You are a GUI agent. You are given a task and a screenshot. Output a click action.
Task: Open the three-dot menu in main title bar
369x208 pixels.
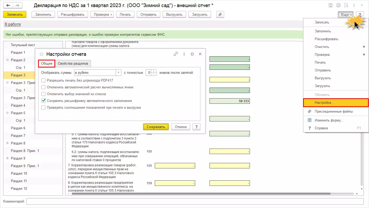(354, 5)
